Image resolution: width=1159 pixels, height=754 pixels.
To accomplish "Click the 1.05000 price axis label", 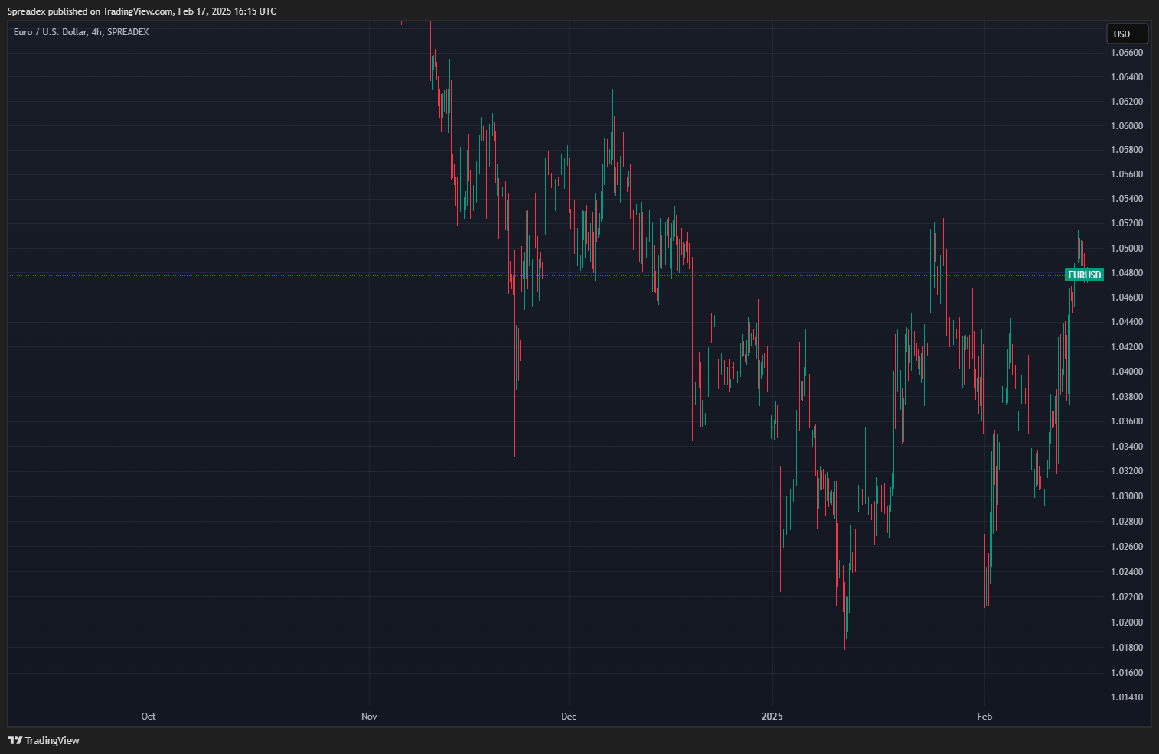I will pyautogui.click(x=1127, y=249).
